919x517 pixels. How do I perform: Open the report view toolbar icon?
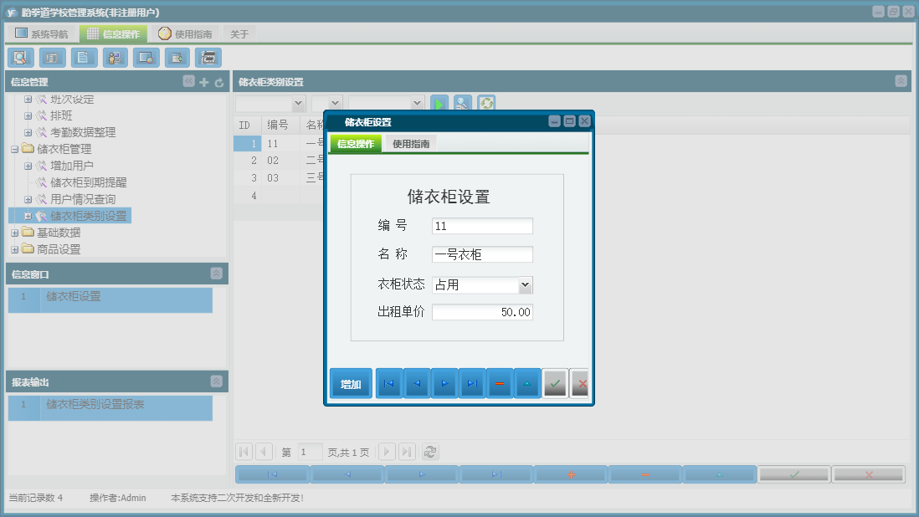click(x=51, y=57)
